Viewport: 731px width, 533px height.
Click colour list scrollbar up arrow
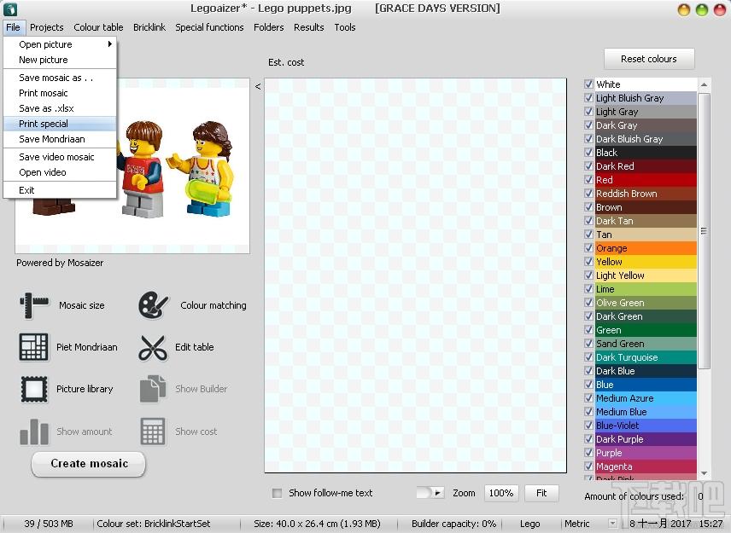coord(704,84)
